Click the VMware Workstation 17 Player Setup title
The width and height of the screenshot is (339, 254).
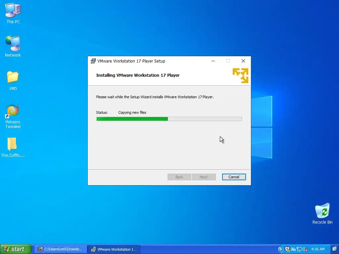point(131,61)
